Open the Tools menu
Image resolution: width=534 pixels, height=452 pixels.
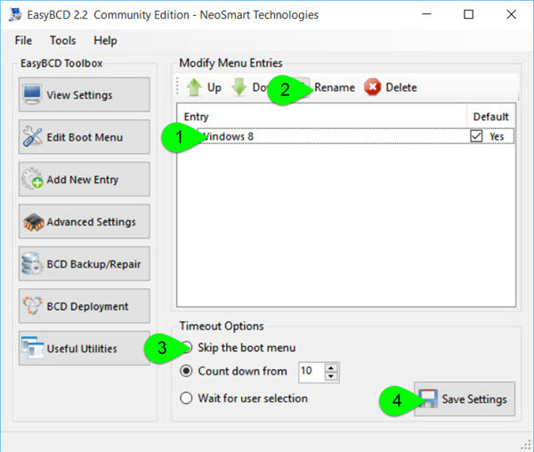pyautogui.click(x=62, y=41)
